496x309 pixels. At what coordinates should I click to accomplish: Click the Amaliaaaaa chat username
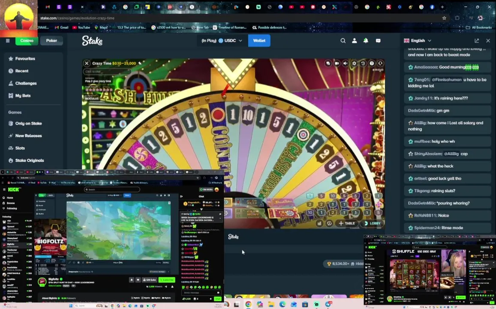(425, 67)
